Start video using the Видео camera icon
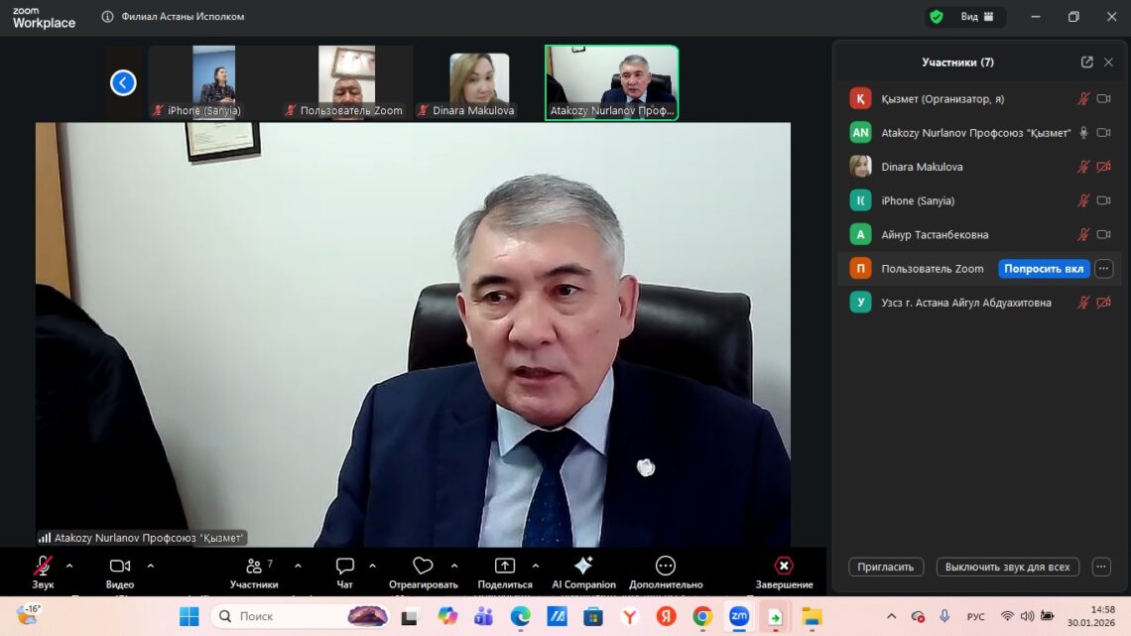1131x636 pixels. 119,566
